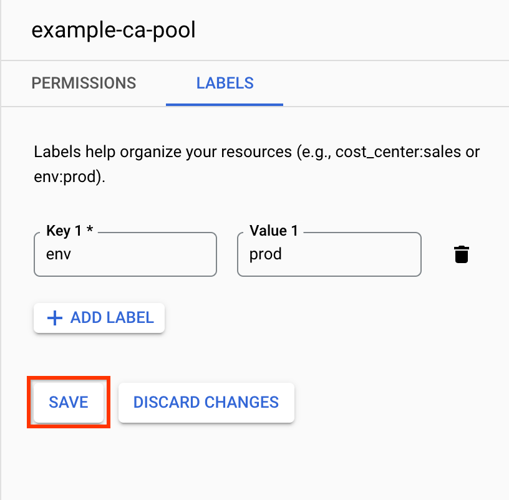Save the label changes
The height and width of the screenshot is (500, 509).
click(69, 402)
